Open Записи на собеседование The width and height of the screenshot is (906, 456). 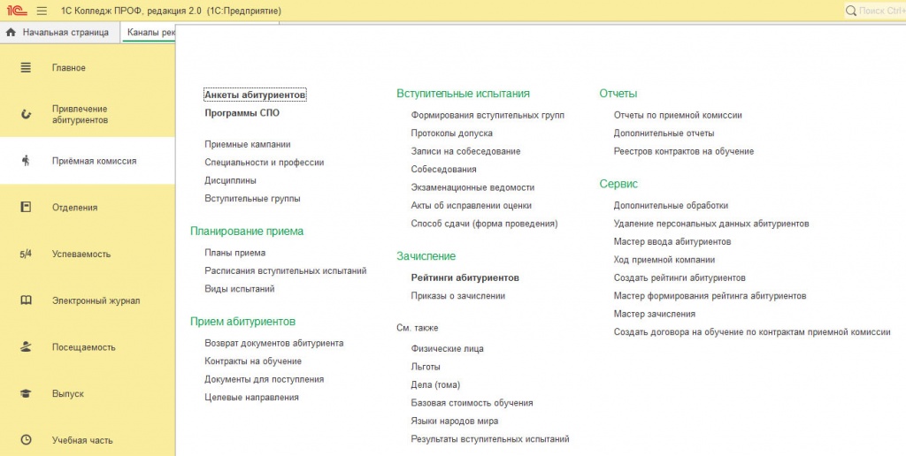(x=465, y=151)
